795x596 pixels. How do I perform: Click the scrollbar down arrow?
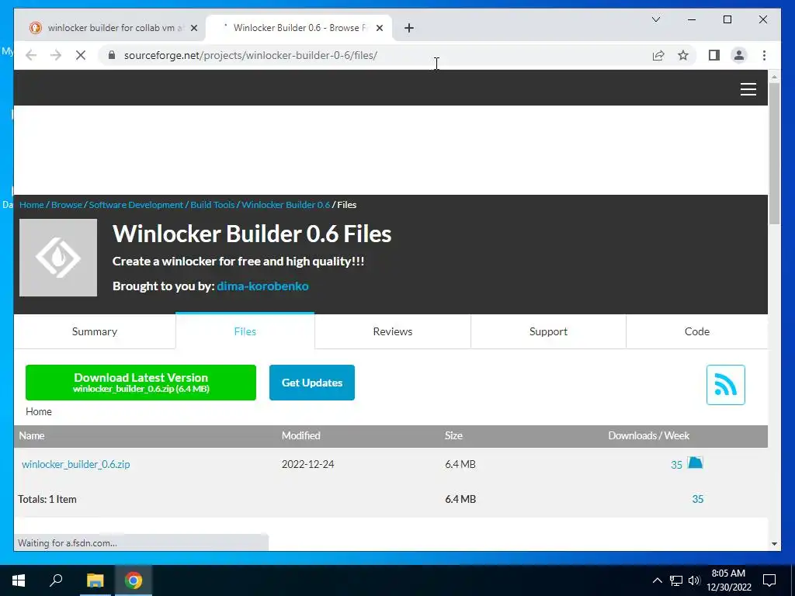click(x=774, y=544)
